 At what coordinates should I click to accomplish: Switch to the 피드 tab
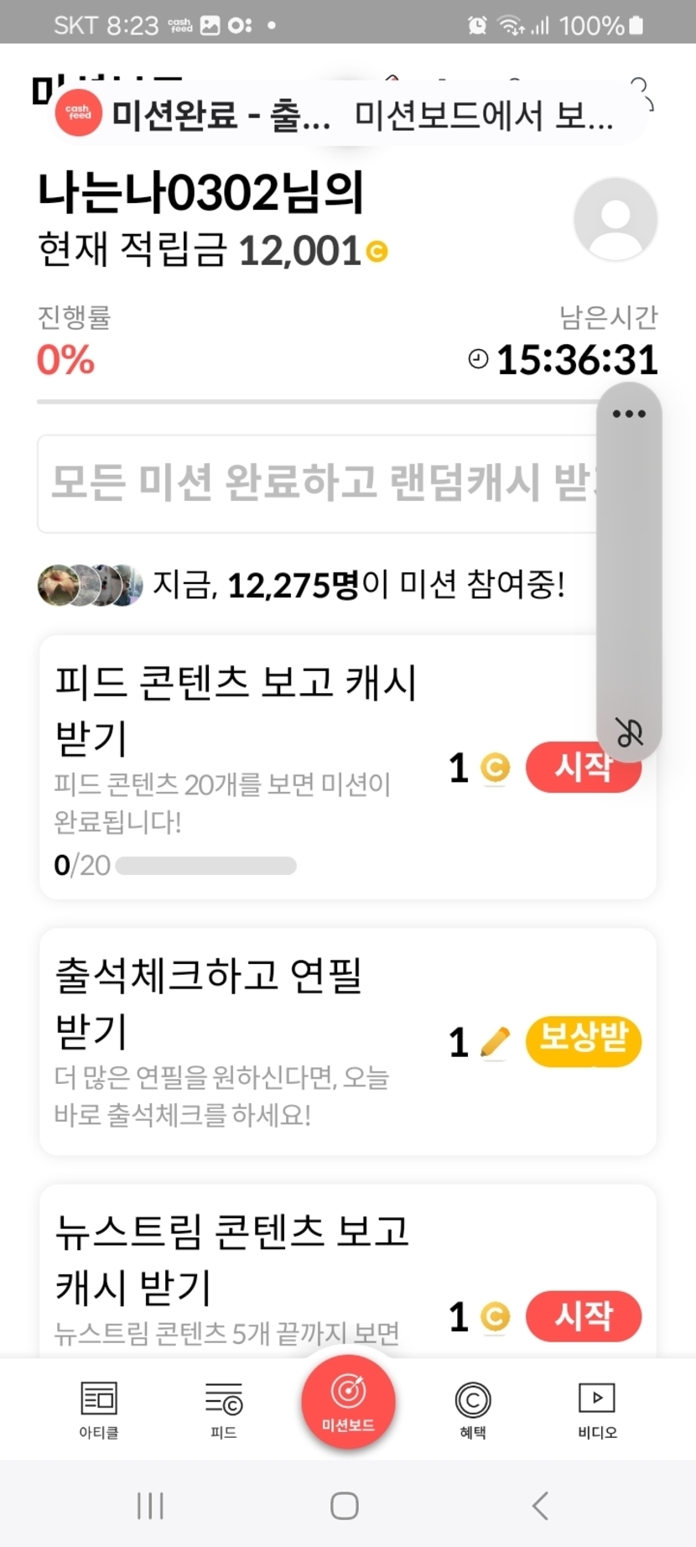(223, 1408)
